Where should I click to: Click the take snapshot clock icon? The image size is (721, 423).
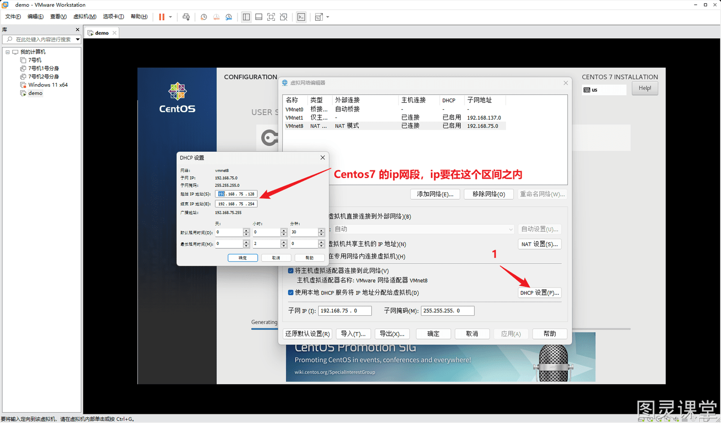[204, 17]
